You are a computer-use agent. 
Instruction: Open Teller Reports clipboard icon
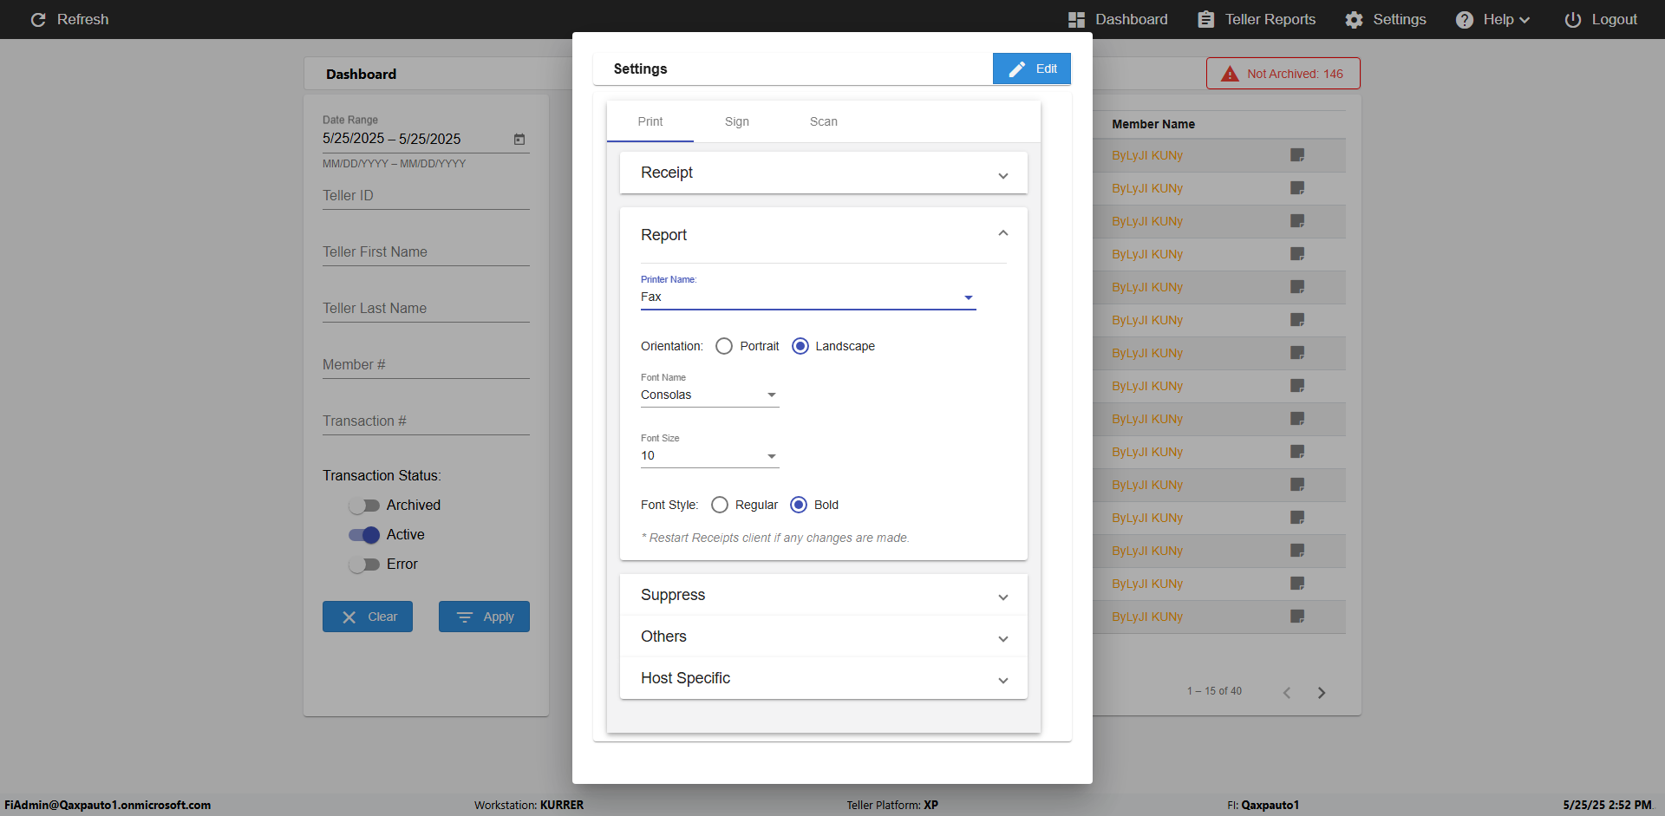tap(1205, 19)
